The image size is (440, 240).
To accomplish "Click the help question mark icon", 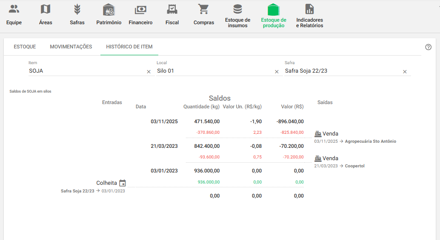I will [428, 47].
